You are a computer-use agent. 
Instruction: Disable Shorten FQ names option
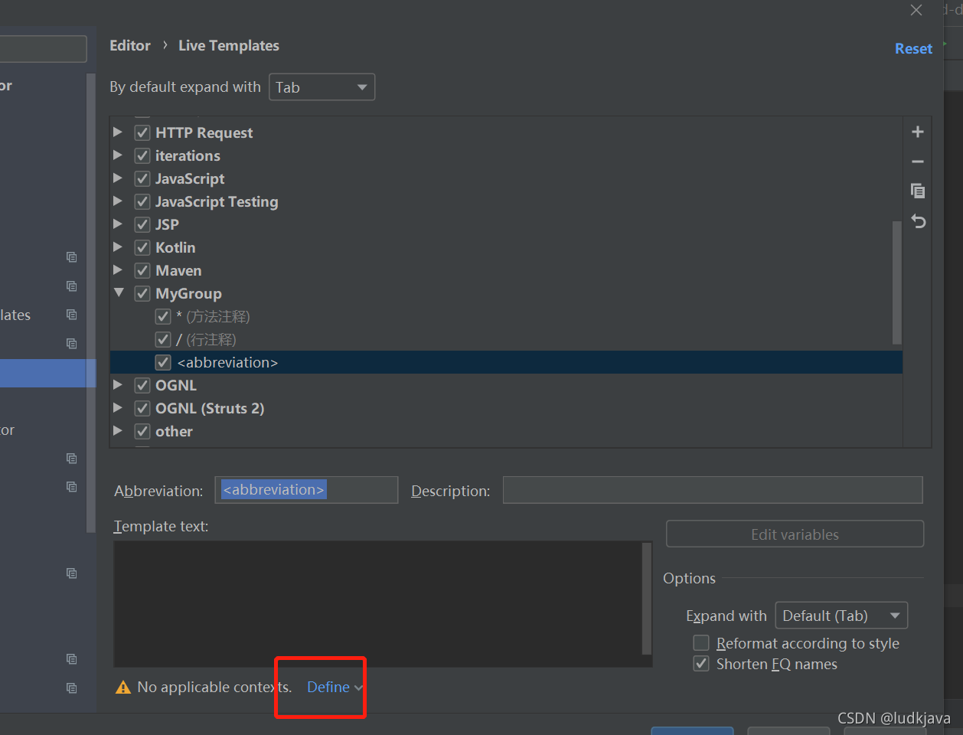[x=701, y=664]
